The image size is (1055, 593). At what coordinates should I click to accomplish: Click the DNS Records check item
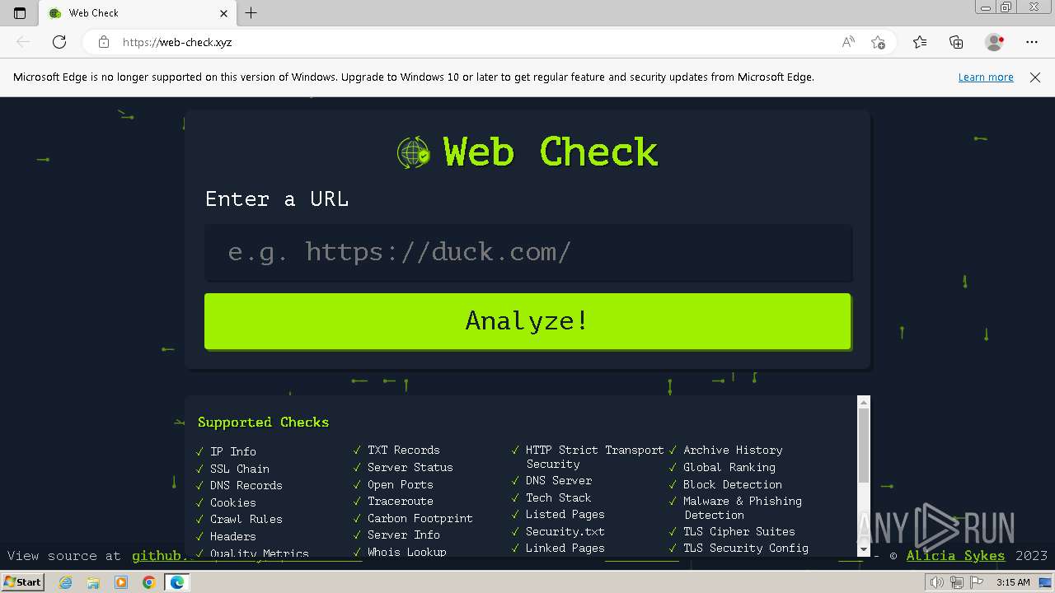point(246,485)
